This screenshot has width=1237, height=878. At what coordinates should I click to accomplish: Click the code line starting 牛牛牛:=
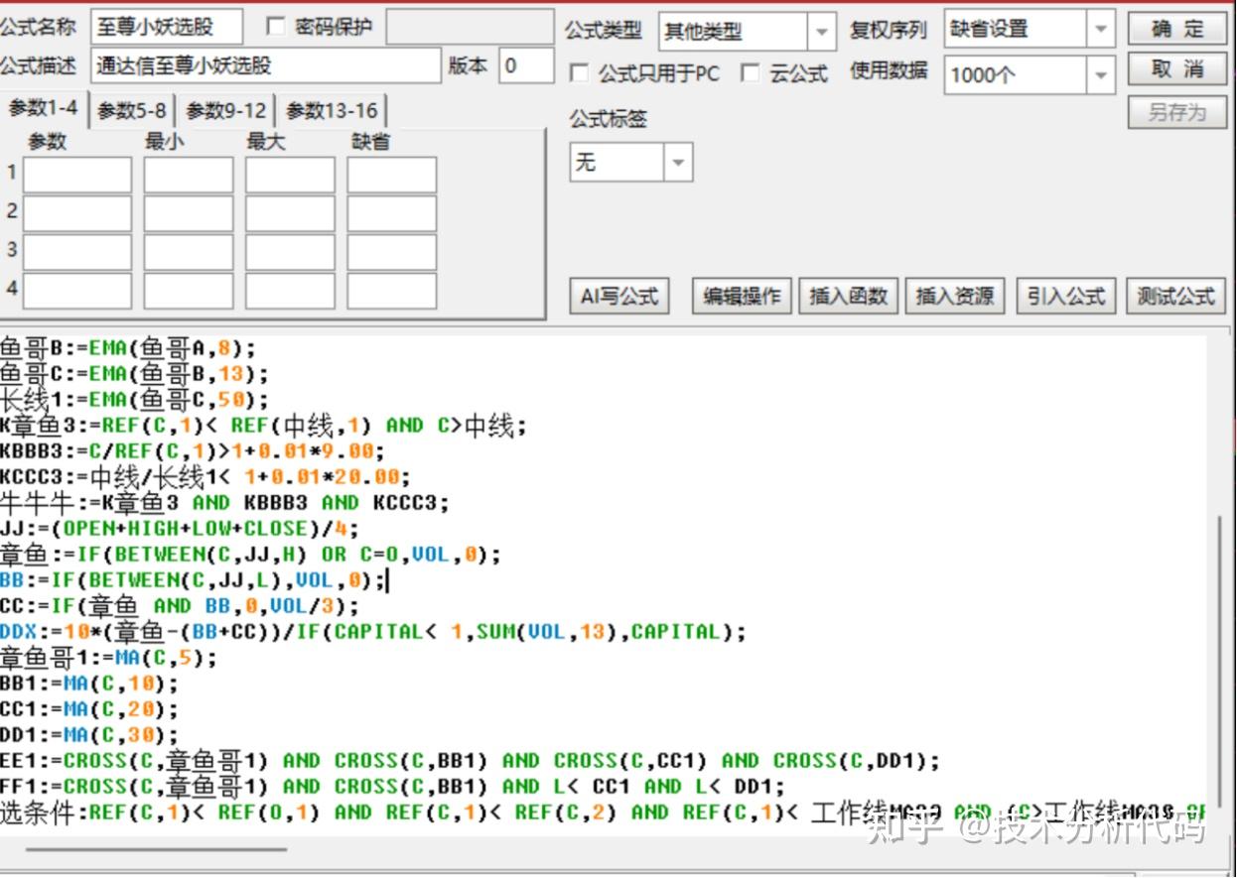pos(224,503)
